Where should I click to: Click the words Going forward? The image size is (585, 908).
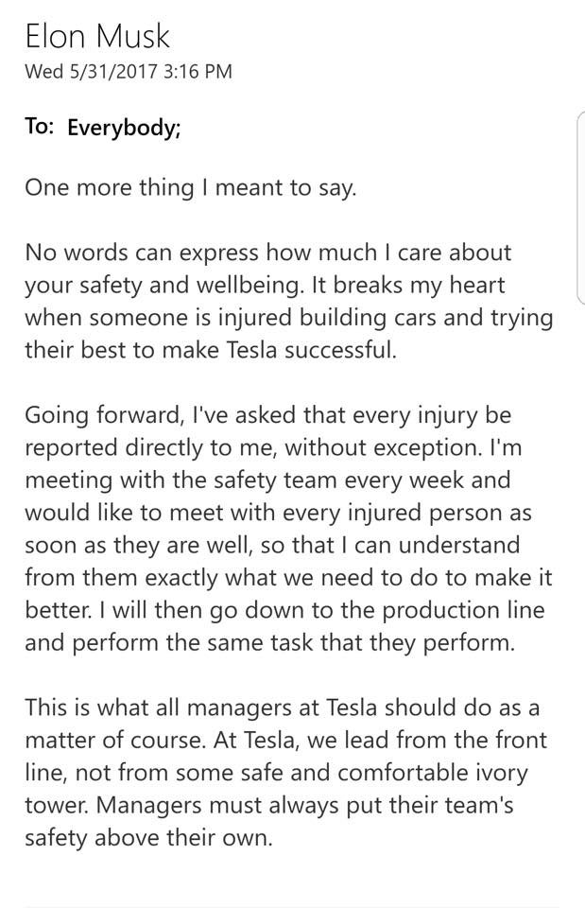click(x=102, y=416)
